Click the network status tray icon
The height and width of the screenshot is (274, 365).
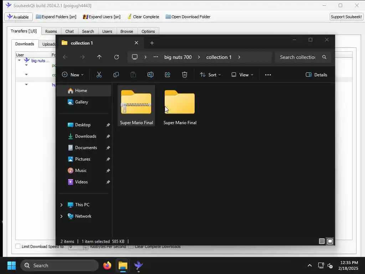click(x=321, y=265)
